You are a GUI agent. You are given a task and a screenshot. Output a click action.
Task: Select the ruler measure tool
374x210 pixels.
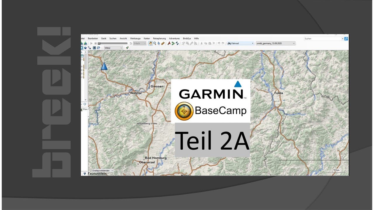[163, 43]
